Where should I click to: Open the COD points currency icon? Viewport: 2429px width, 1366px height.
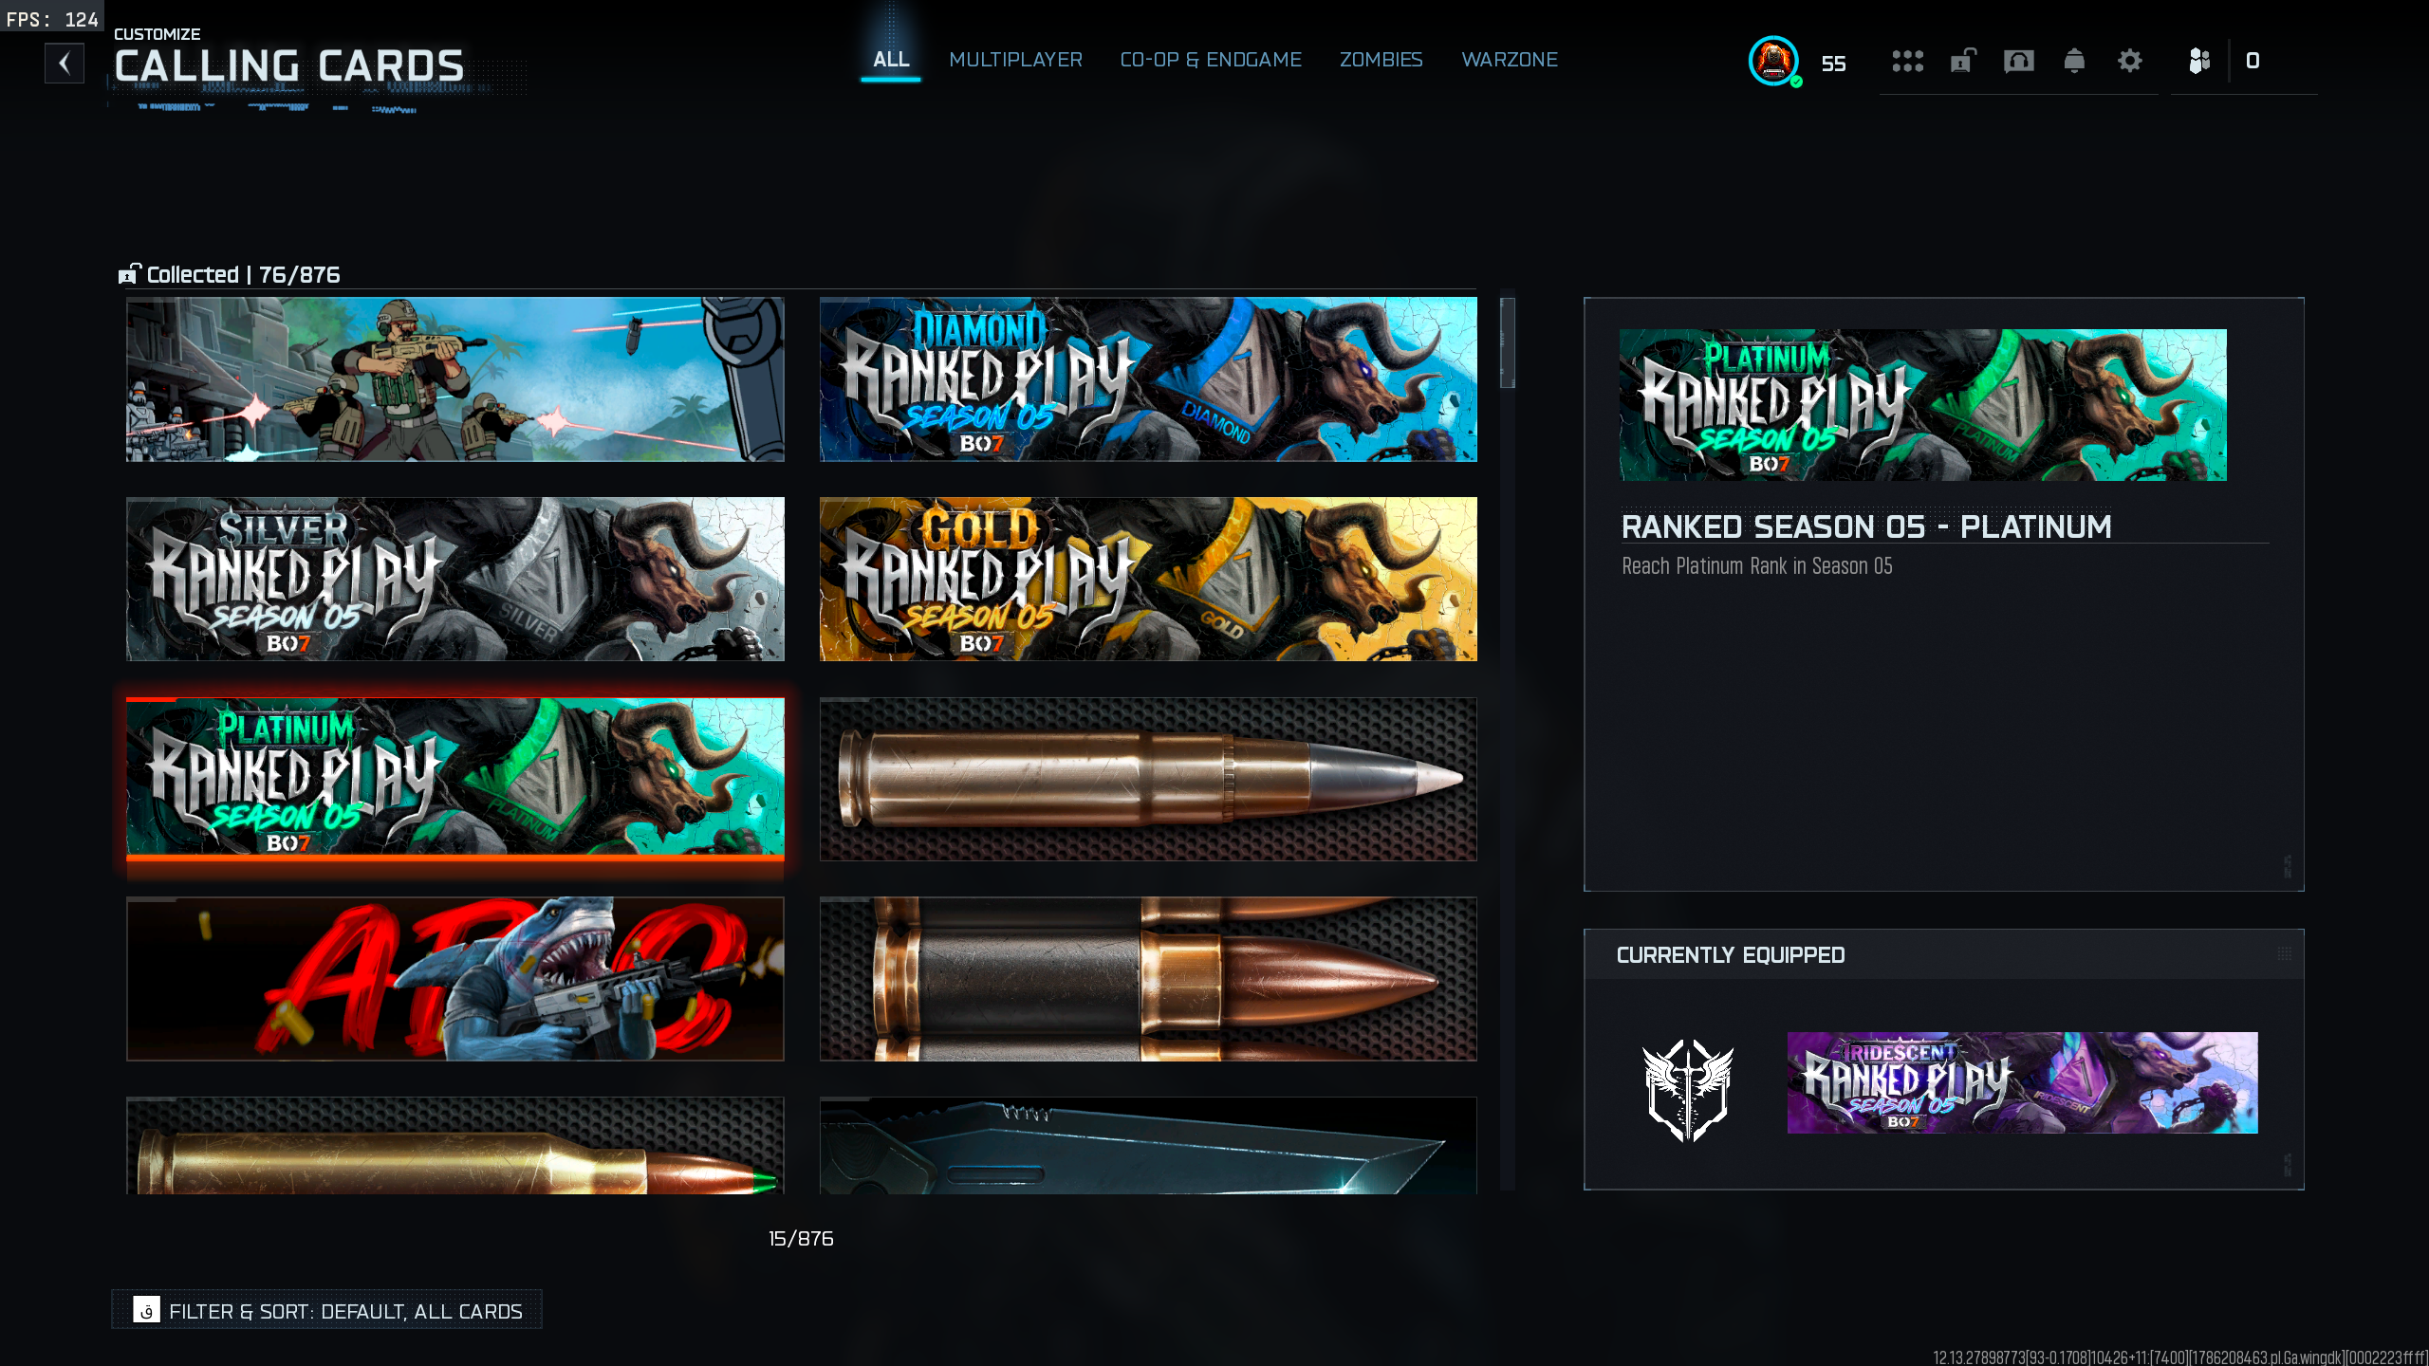[2199, 62]
